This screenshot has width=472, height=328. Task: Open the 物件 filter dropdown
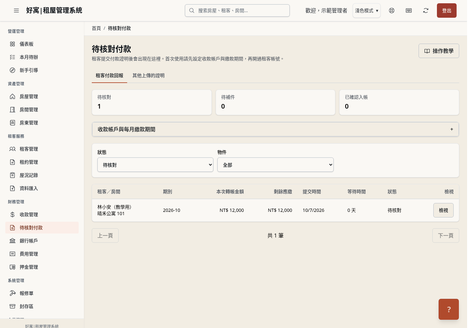(x=275, y=165)
